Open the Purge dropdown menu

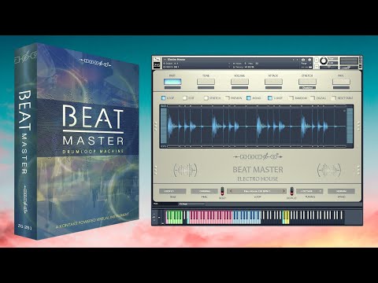(306, 64)
